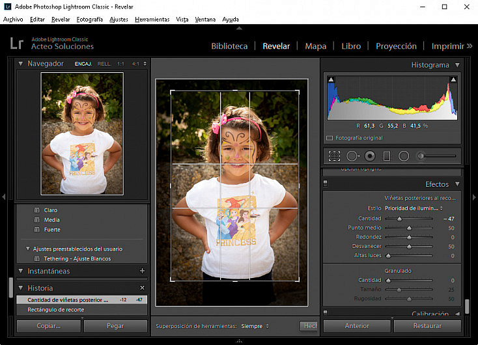This screenshot has height=345, width=478.
Task: Show the bottom filmstrip panel arrow
Action: coord(239,341)
